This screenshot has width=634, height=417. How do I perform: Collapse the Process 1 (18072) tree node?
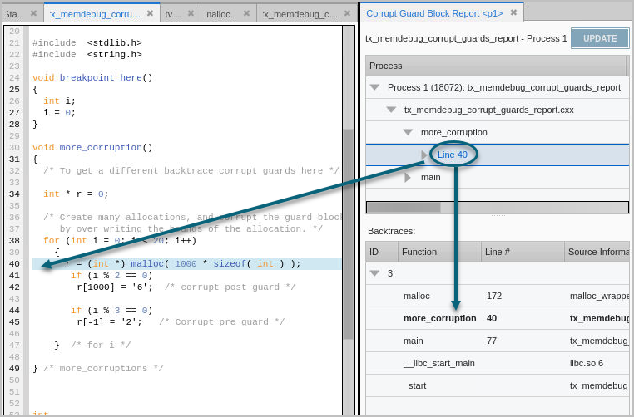tap(374, 87)
